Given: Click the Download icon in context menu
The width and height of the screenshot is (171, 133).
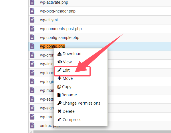Looking at the screenshot, I should (59, 54).
